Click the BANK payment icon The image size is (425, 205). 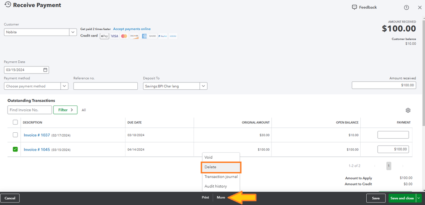pos(153,36)
